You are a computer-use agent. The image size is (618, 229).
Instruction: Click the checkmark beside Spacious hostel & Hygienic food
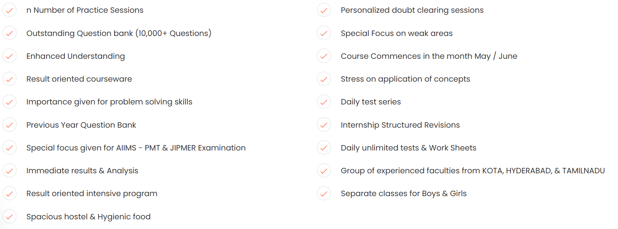click(9, 217)
